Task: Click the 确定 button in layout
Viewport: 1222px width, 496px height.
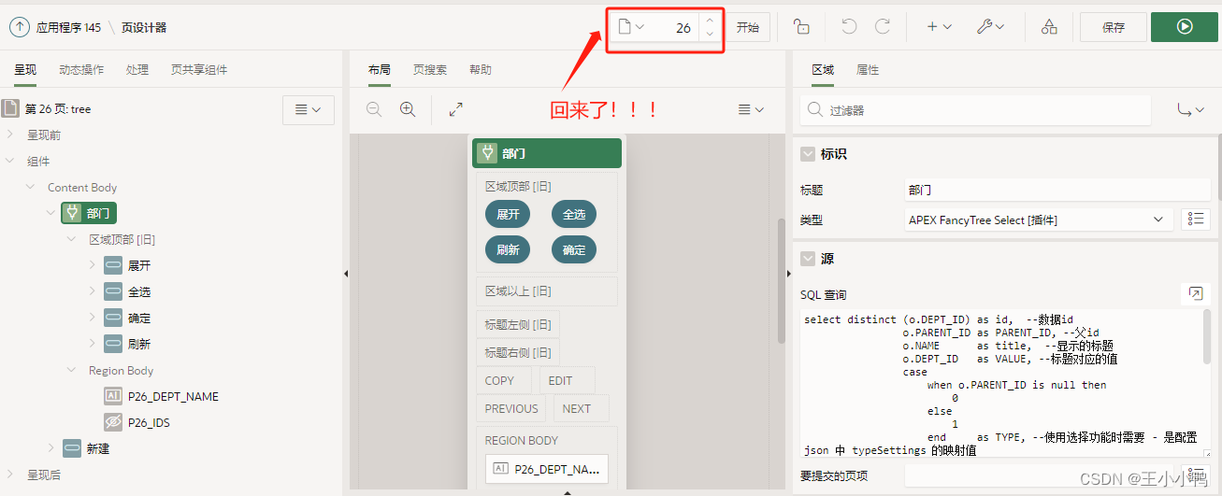Action: [x=574, y=249]
